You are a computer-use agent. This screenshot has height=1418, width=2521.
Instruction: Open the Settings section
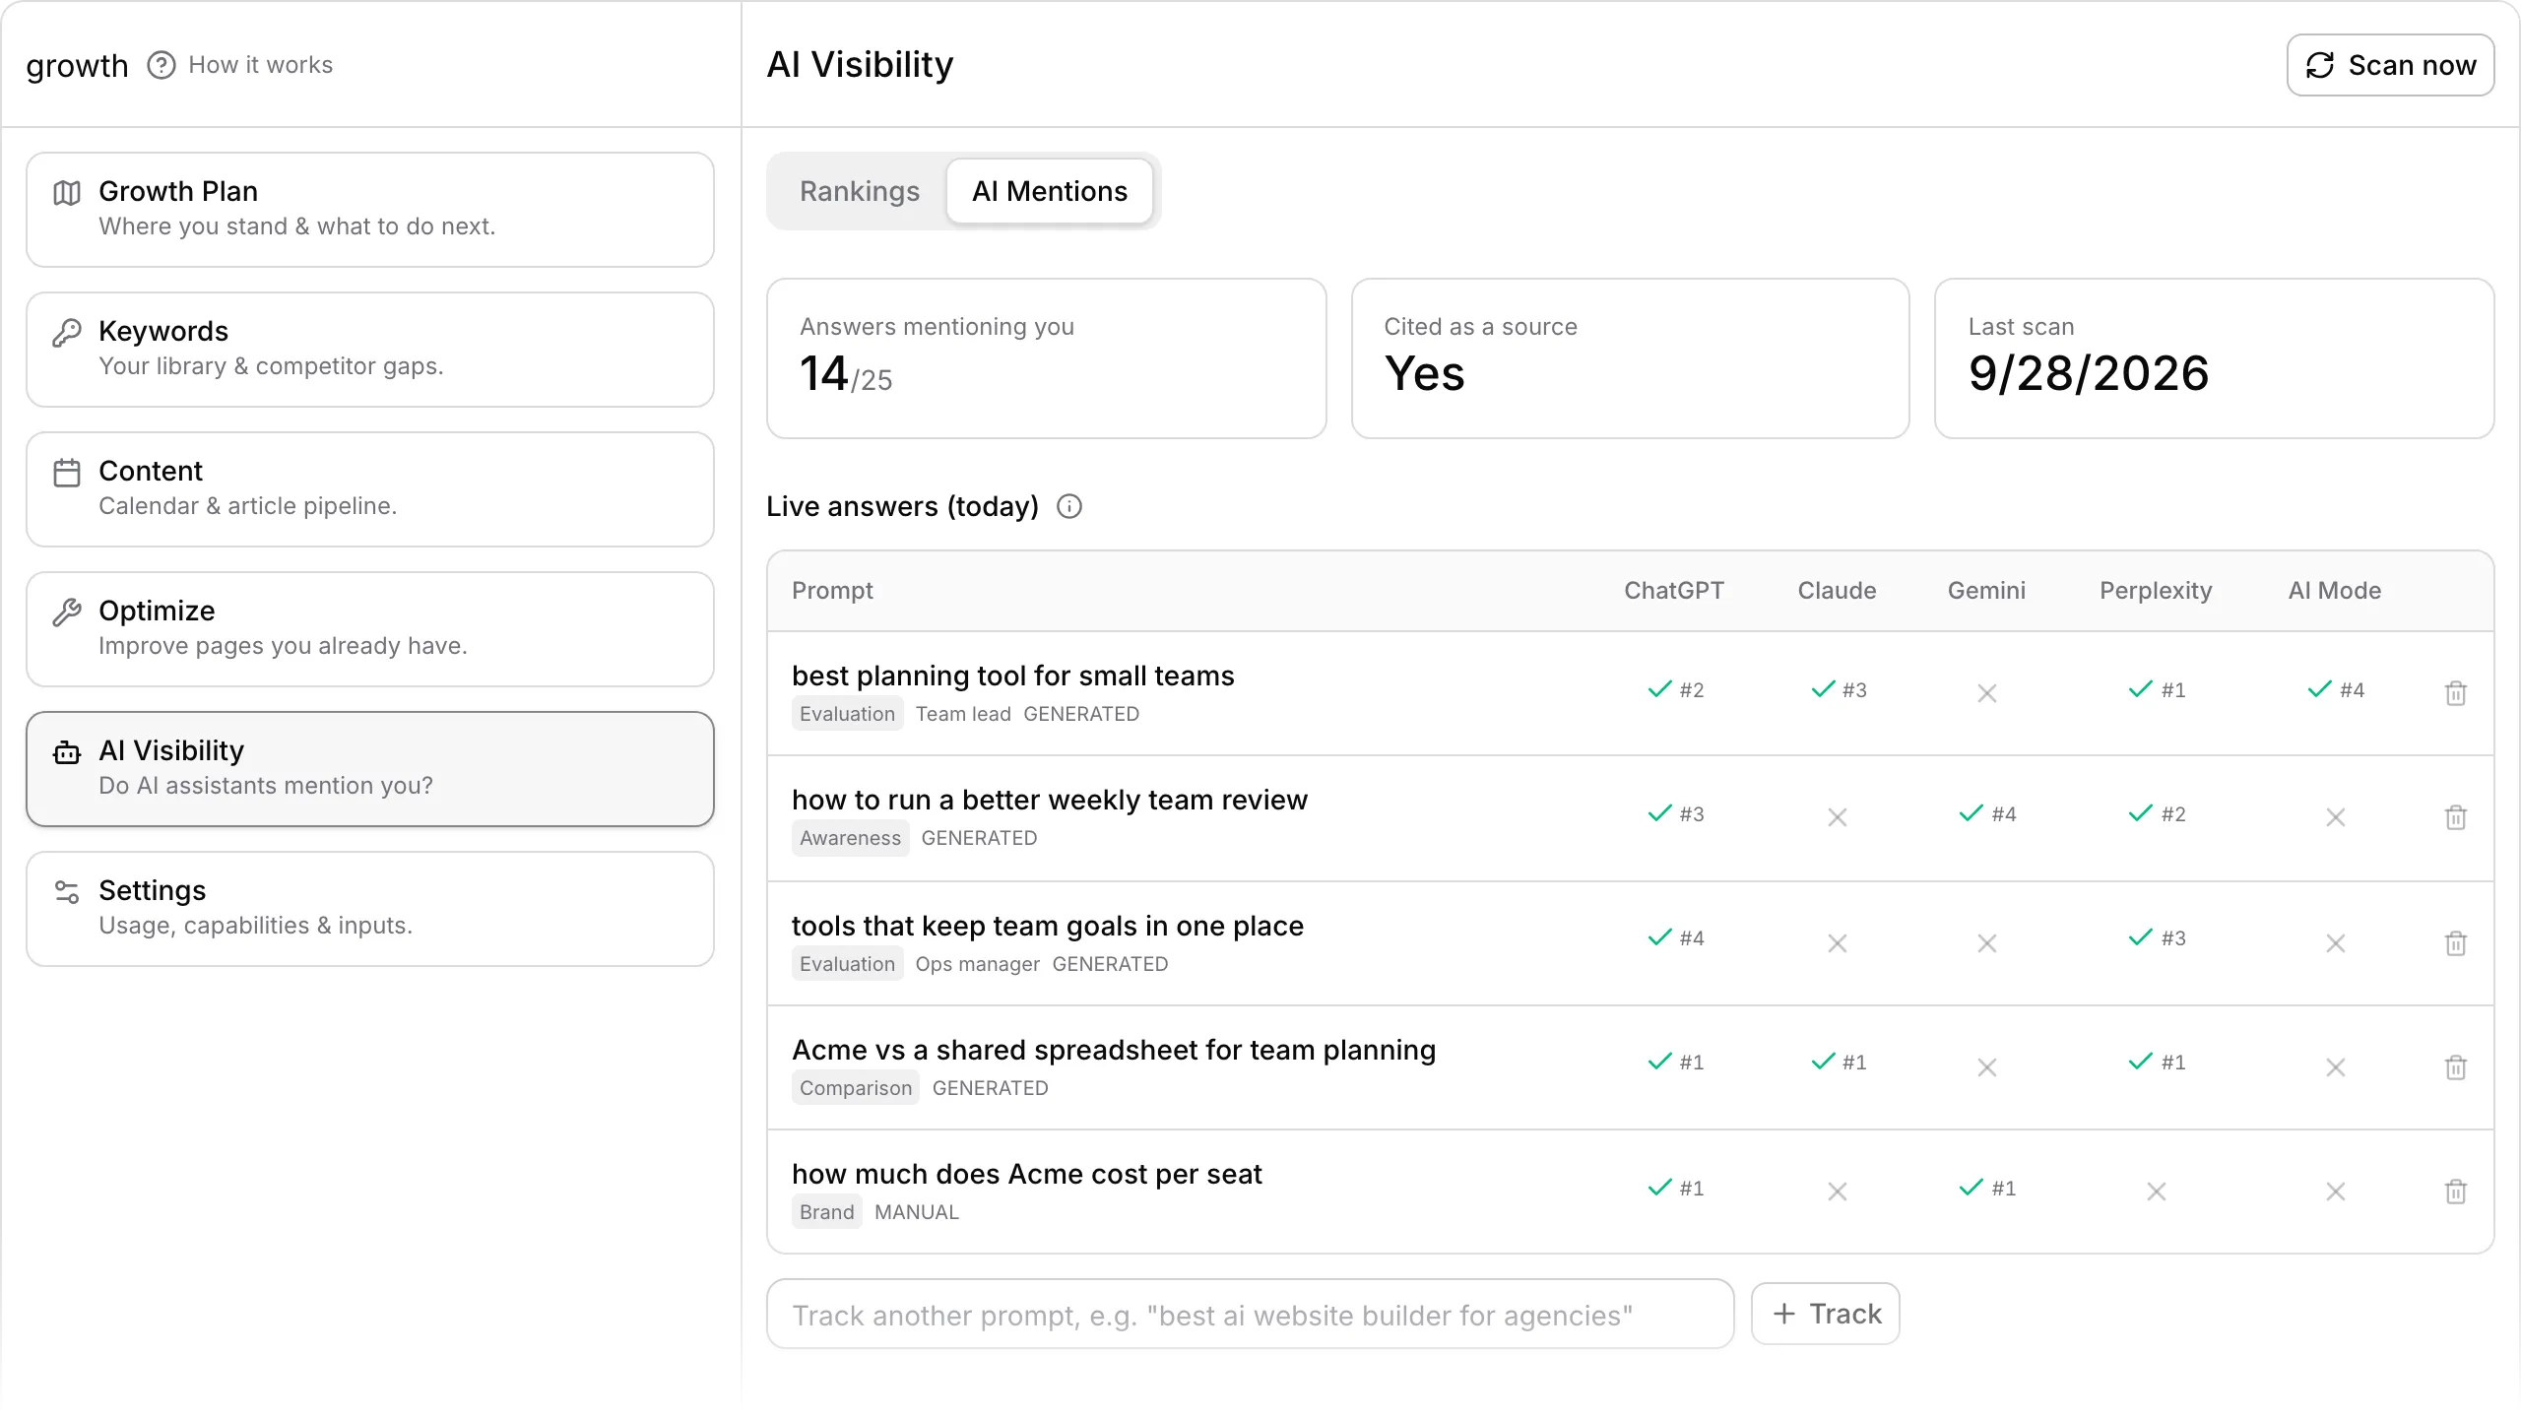coord(370,909)
